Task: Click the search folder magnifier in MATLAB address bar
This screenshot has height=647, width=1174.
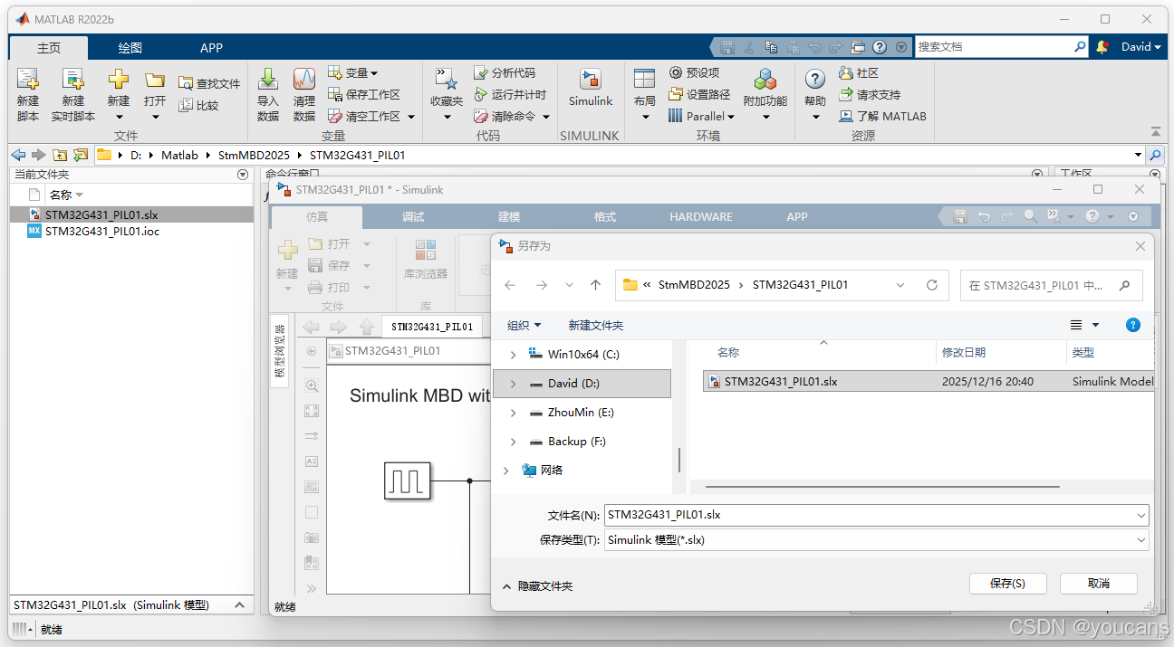Action: coord(1155,155)
